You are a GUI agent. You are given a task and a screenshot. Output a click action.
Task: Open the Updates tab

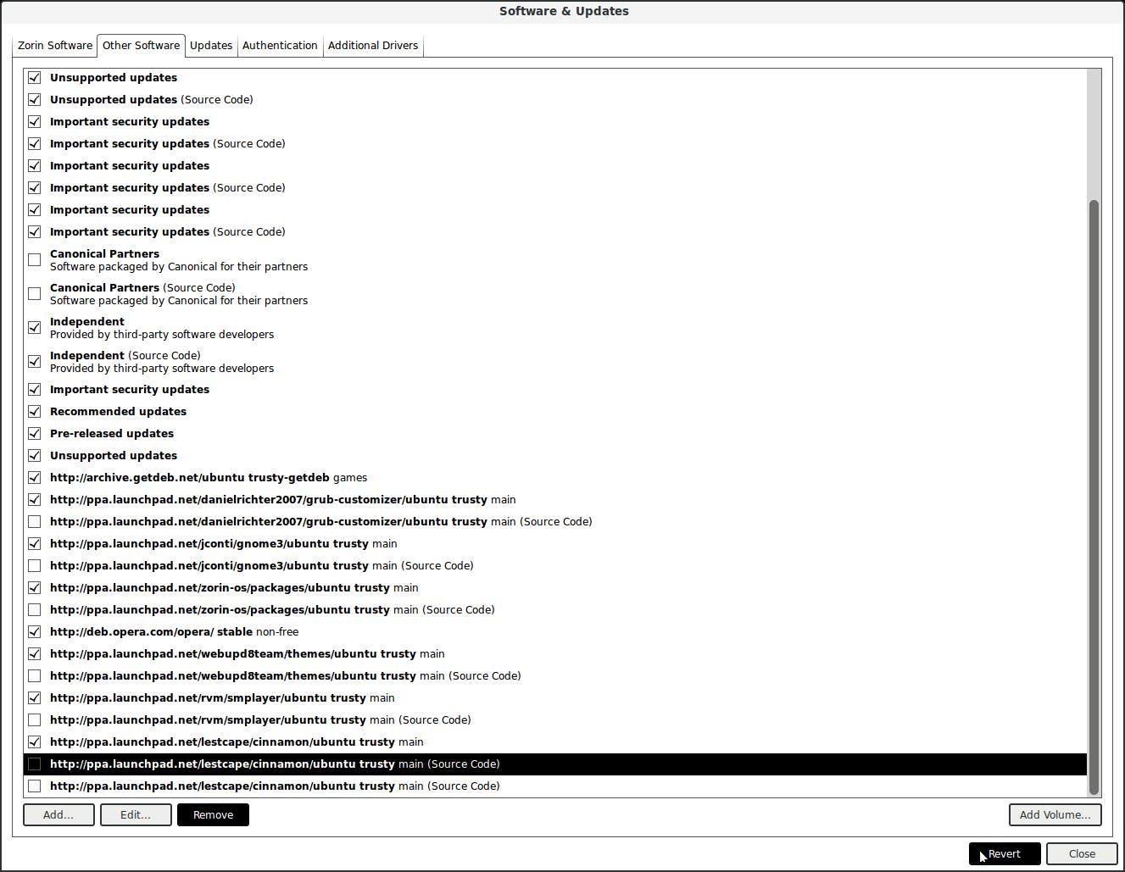pyautogui.click(x=211, y=46)
